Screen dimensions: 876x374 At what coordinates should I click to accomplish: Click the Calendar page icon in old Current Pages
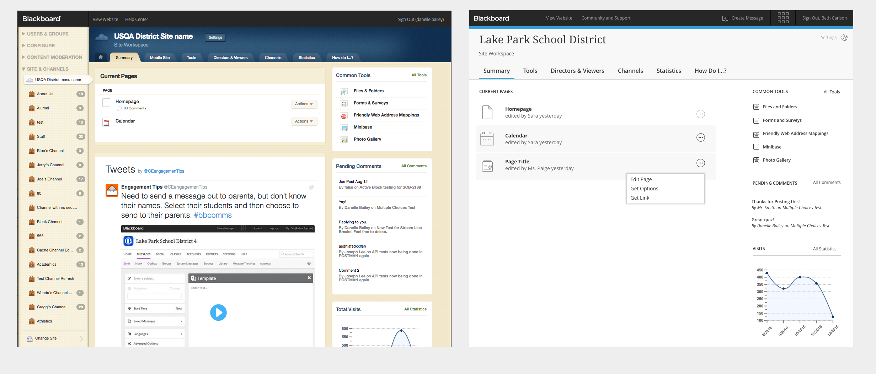[106, 122]
